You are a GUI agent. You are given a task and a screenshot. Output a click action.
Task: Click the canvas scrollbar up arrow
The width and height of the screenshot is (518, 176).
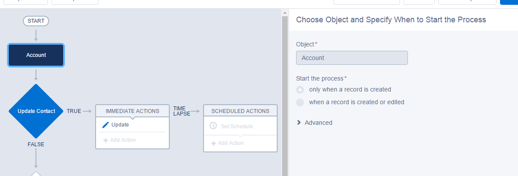click(285, 12)
